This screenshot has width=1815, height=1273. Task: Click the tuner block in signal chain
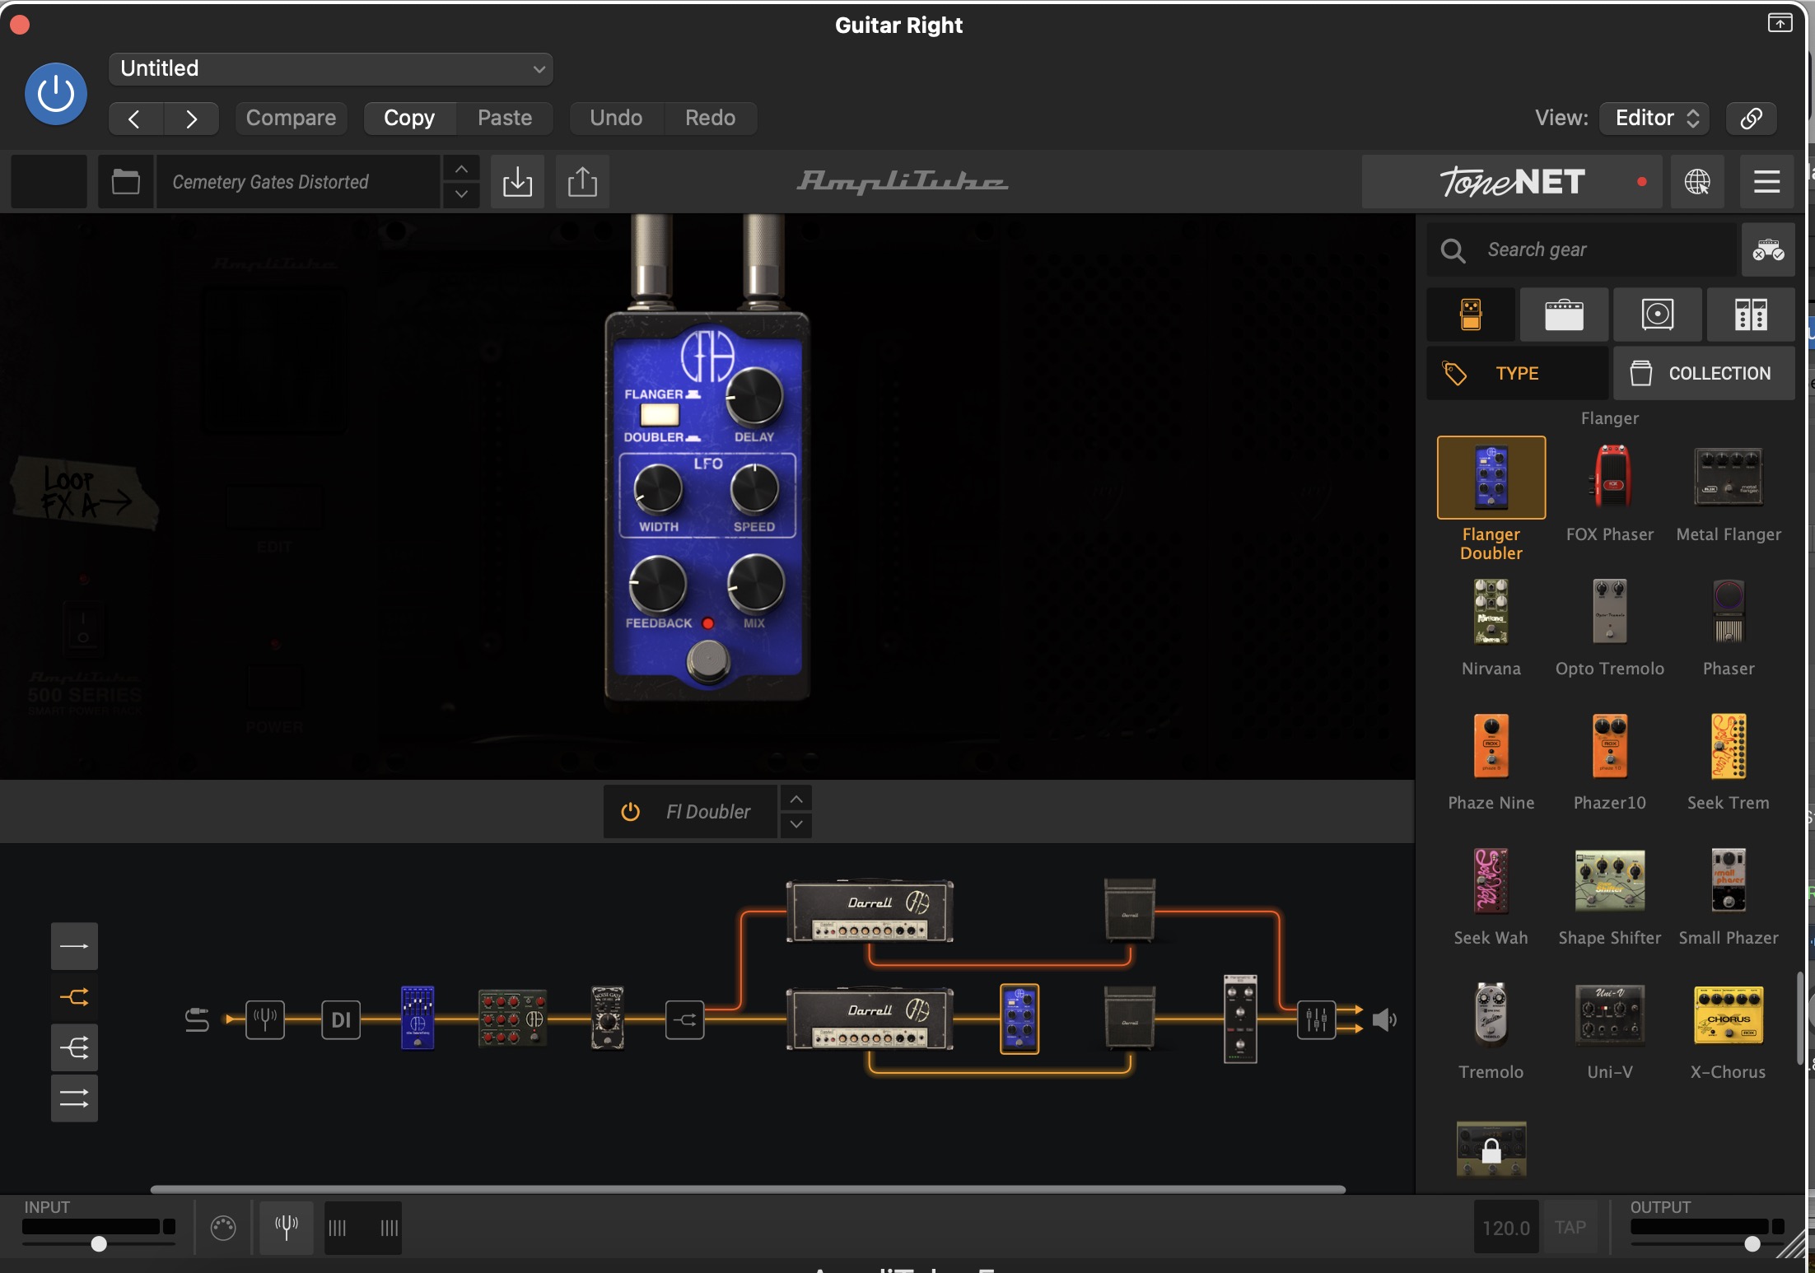[265, 1019]
